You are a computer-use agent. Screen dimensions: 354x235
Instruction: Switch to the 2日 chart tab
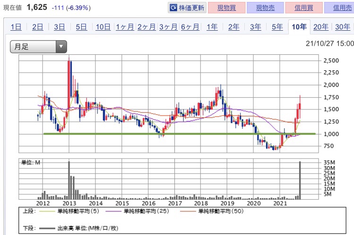pyautogui.click(x=38, y=27)
